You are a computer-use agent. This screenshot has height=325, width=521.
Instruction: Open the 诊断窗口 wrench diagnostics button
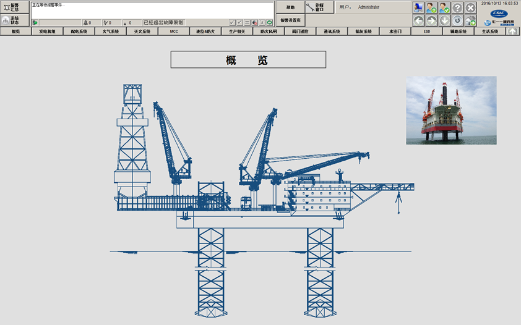[319, 7]
